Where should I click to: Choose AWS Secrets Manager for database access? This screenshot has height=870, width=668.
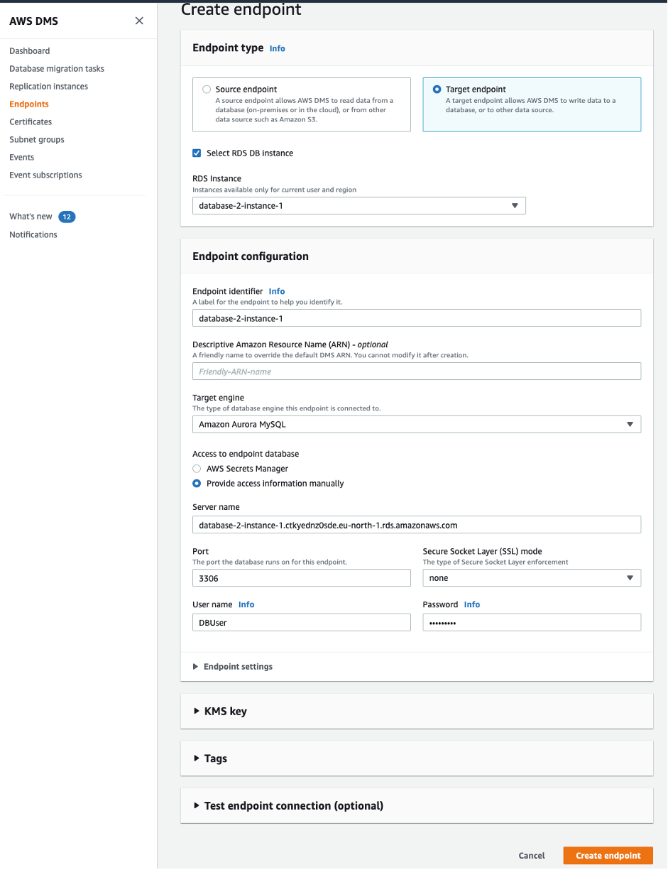point(197,469)
